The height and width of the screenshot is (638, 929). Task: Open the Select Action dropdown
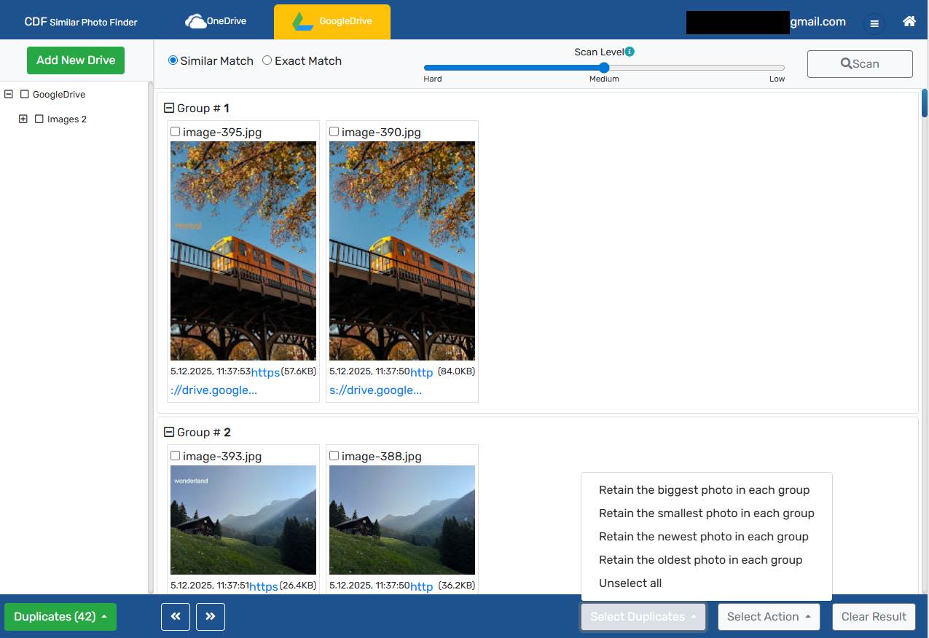[x=769, y=617]
